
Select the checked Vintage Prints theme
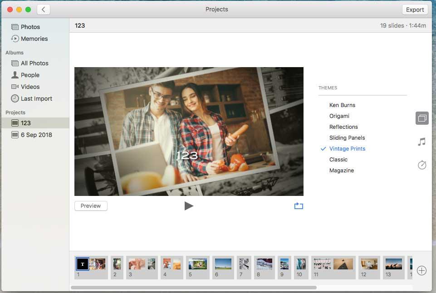tap(347, 149)
